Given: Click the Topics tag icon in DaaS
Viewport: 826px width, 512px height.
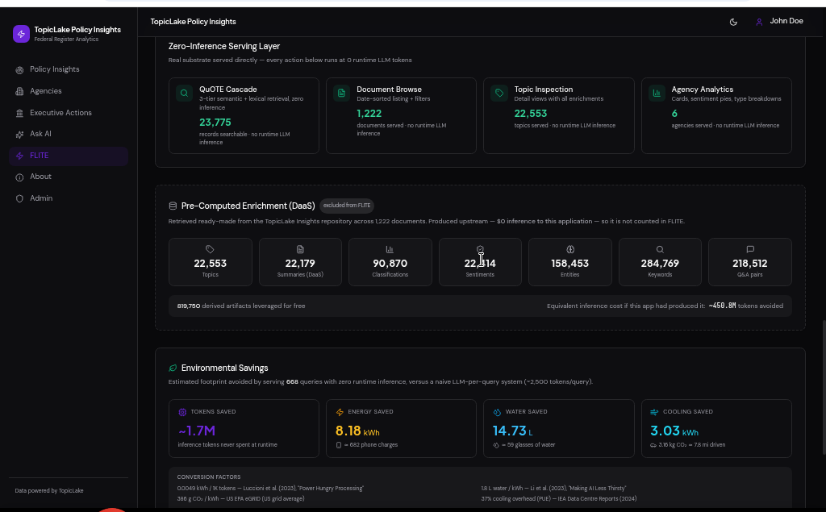Looking at the screenshot, I should [x=210, y=249].
